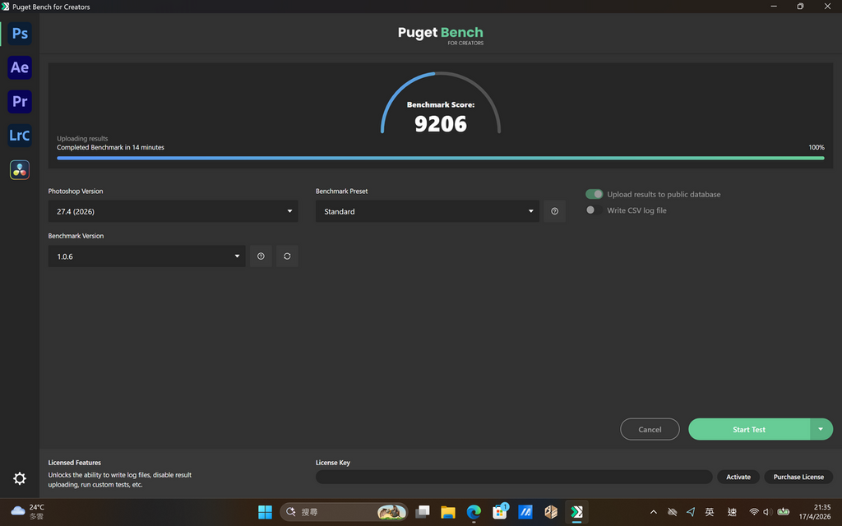The width and height of the screenshot is (842, 526).
Task: Open the Benchmark Preset help icon
Action: [554, 210]
